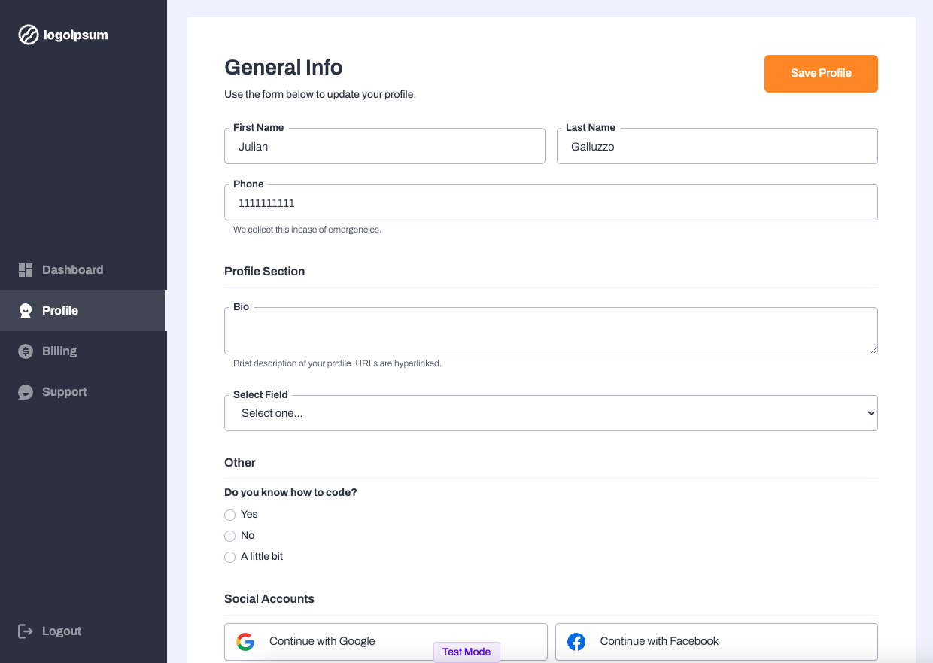Click the Google logo icon
The image size is (933, 663).
point(245,642)
